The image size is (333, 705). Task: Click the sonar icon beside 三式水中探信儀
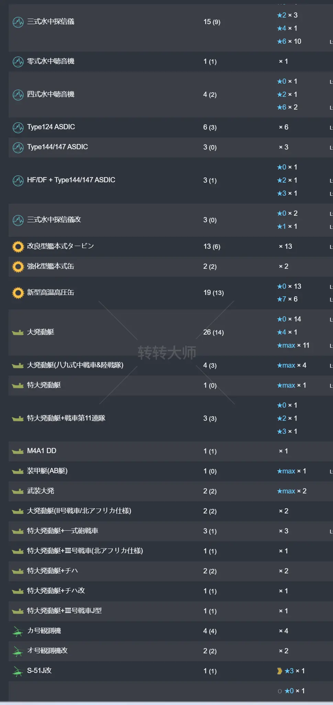coord(18,22)
